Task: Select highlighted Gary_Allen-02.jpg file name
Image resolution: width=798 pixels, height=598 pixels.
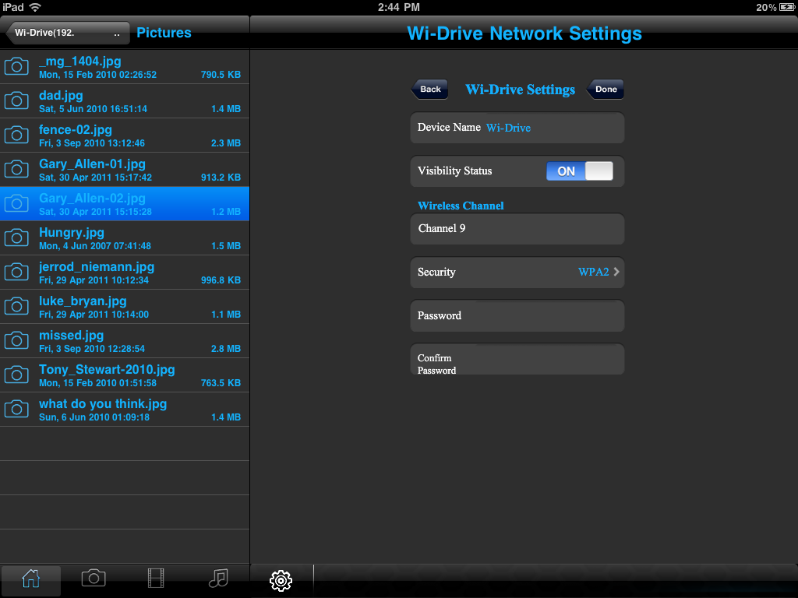Action: click(92, 199)
